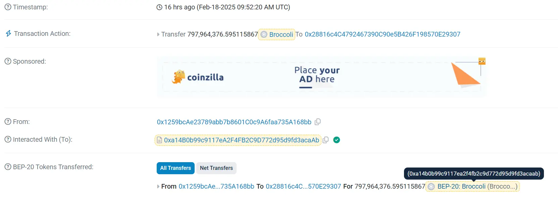The width and height of the screenshot is (558, 197).
Task: Expand the token transfer row arrow
Action: click(158, 187)
